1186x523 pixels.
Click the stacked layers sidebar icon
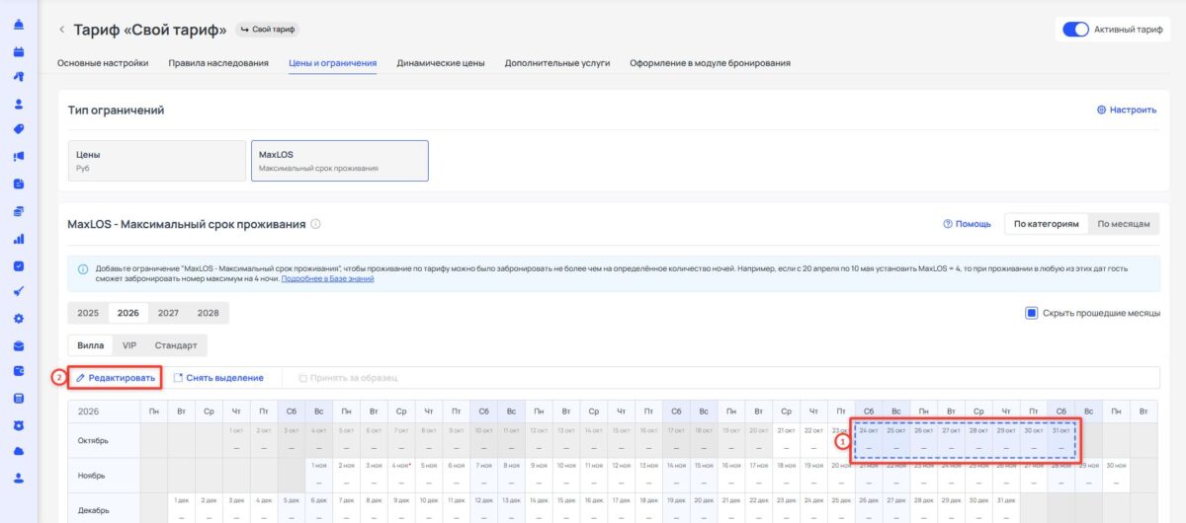pos(19,211)
